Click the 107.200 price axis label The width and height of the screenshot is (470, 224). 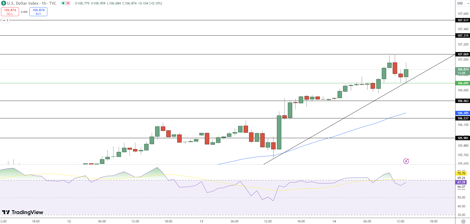click(x=463, y=44)
